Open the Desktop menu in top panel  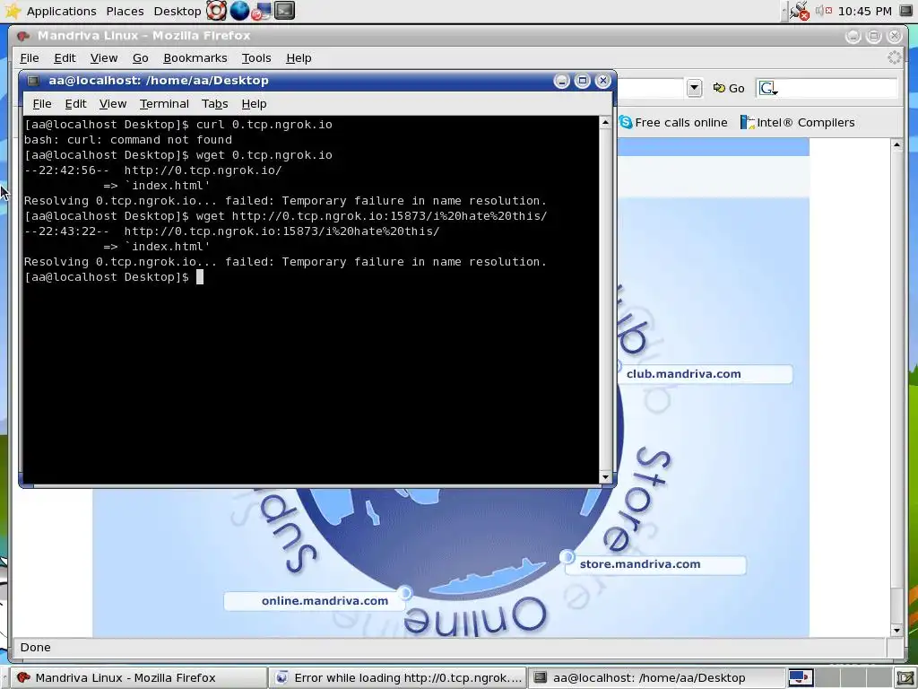coord(177,11)
